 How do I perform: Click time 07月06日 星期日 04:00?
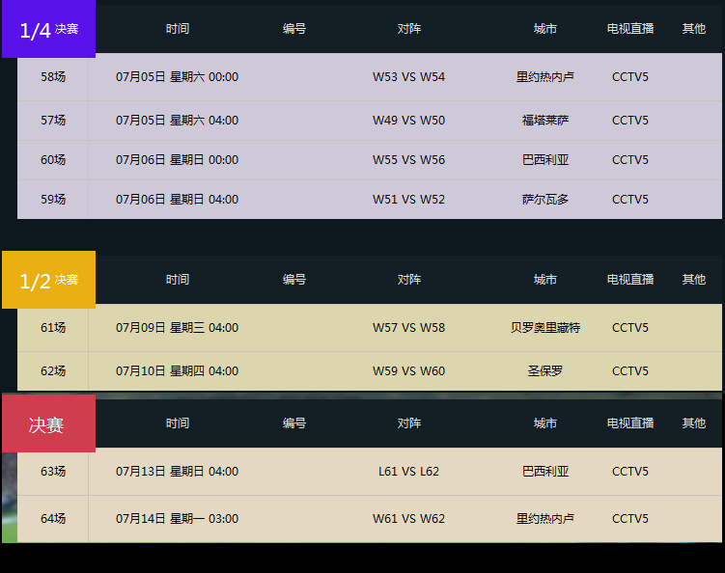pyautogui.click(x=177, y=199)
